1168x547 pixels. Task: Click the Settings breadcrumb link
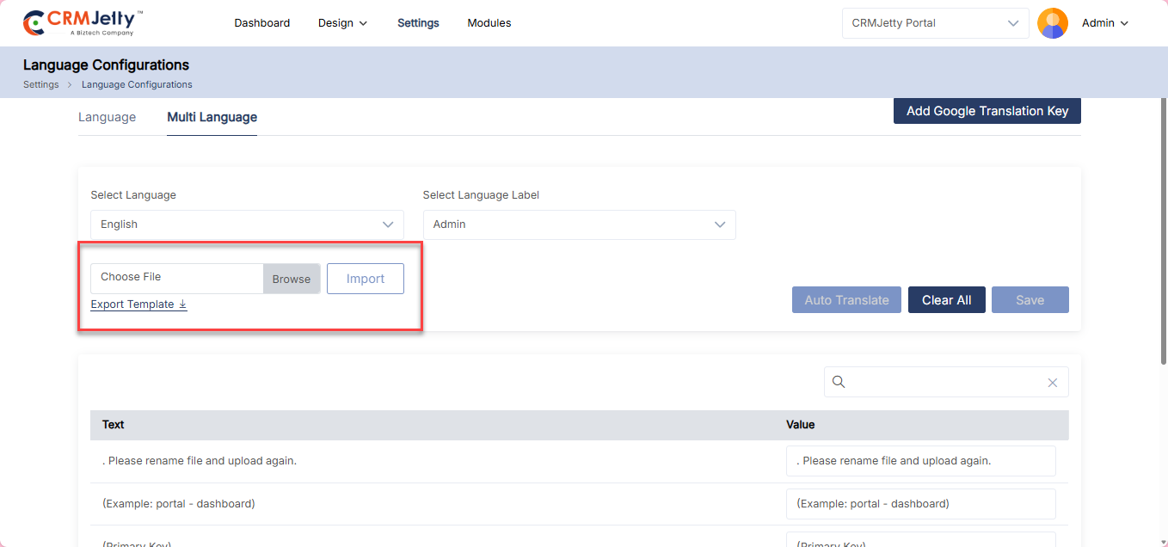[40, 85]
